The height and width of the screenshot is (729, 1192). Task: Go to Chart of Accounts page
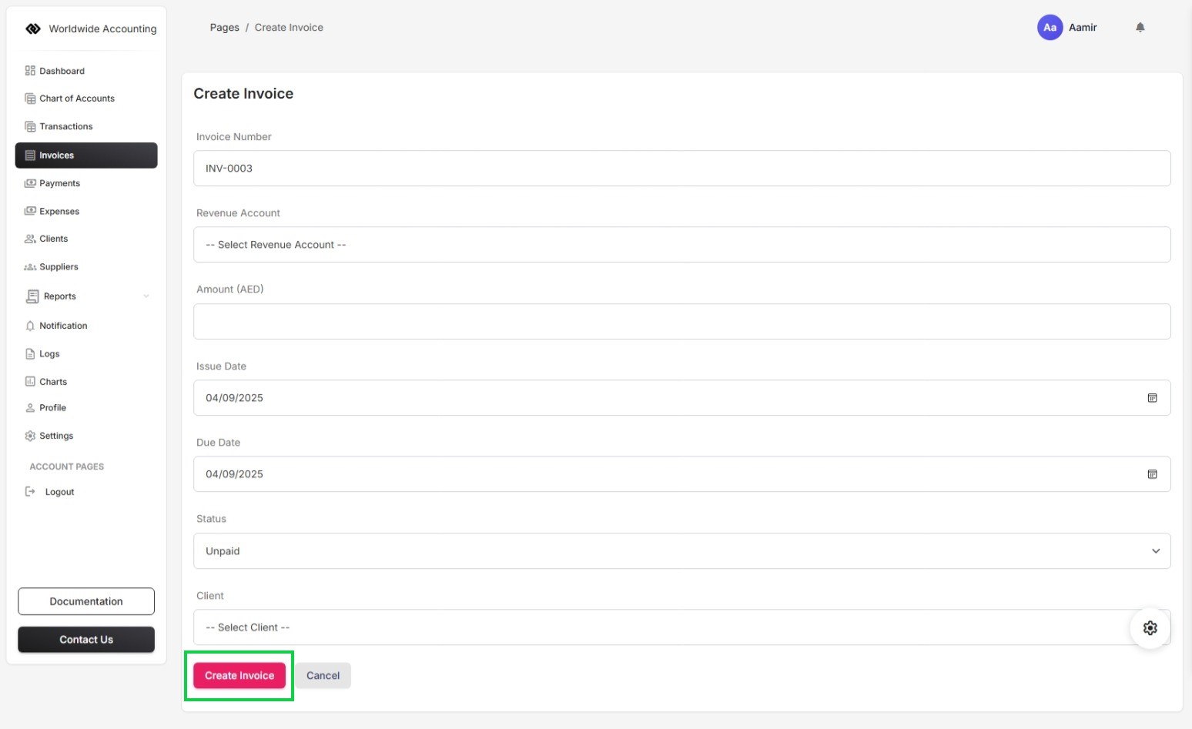pos(76,99)
